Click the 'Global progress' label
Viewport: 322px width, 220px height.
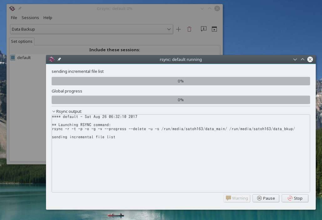click(67, 91)
